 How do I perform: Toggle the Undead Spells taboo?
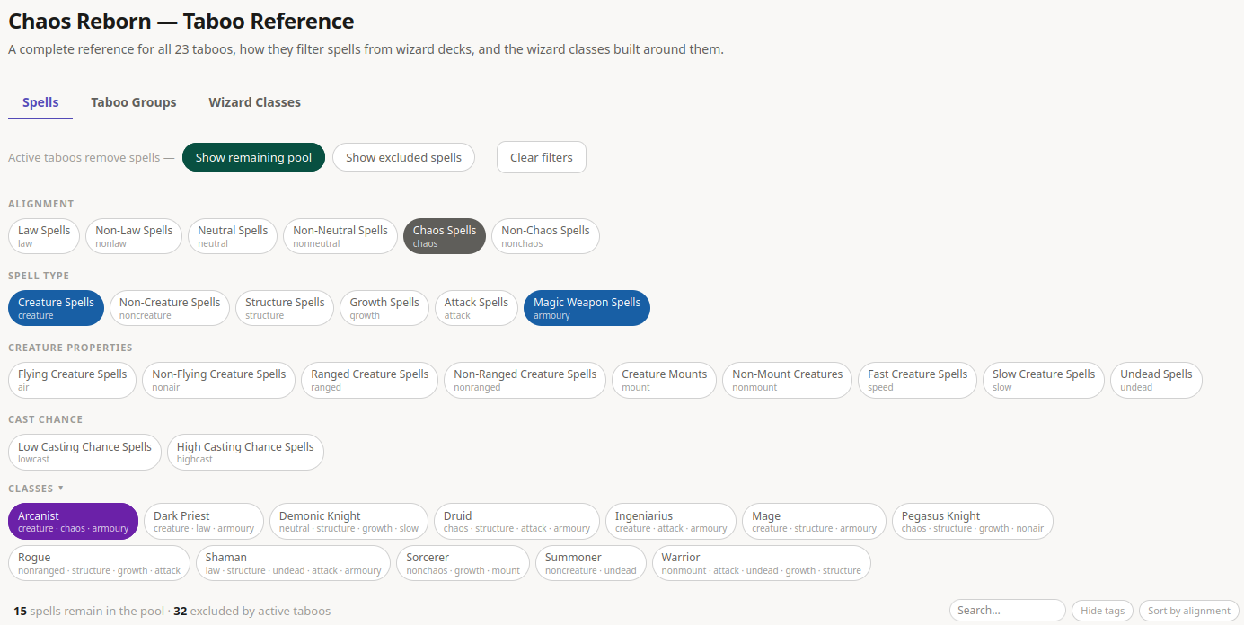coord(1156,380)
